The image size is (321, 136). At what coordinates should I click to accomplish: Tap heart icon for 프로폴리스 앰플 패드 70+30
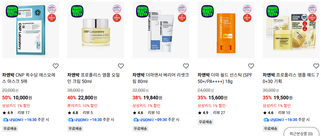pyautogui.click(x=316, y=66)
